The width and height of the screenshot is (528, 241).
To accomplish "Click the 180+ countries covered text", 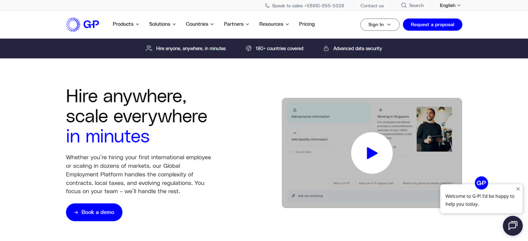I will click(279, 48).
